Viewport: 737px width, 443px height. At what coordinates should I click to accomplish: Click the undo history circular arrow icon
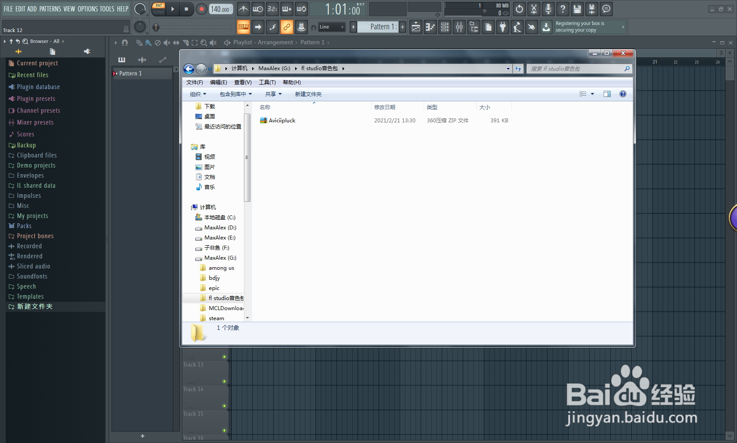click(519, 9)
